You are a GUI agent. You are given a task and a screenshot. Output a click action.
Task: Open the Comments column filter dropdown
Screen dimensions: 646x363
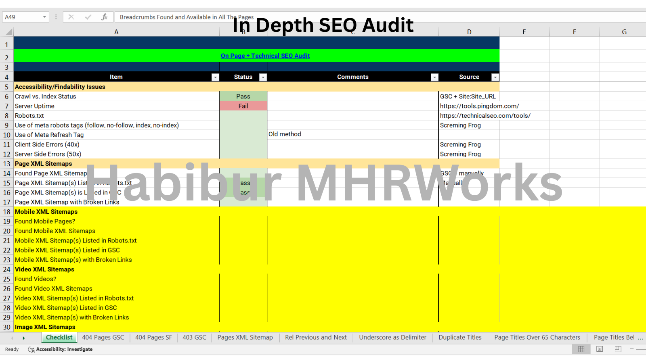tap(434, 77)
